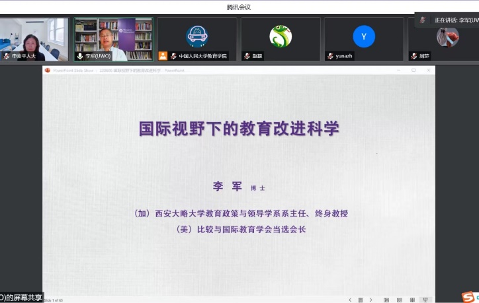Select the yunazh participant tile
This screenshot has height=303, width=479.
(x=363, y=38)
